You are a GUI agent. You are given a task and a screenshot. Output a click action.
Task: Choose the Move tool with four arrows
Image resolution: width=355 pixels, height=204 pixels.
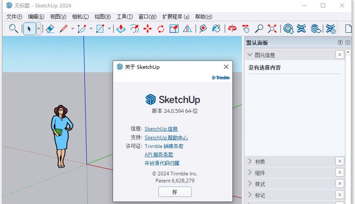[x=148, y=29]
